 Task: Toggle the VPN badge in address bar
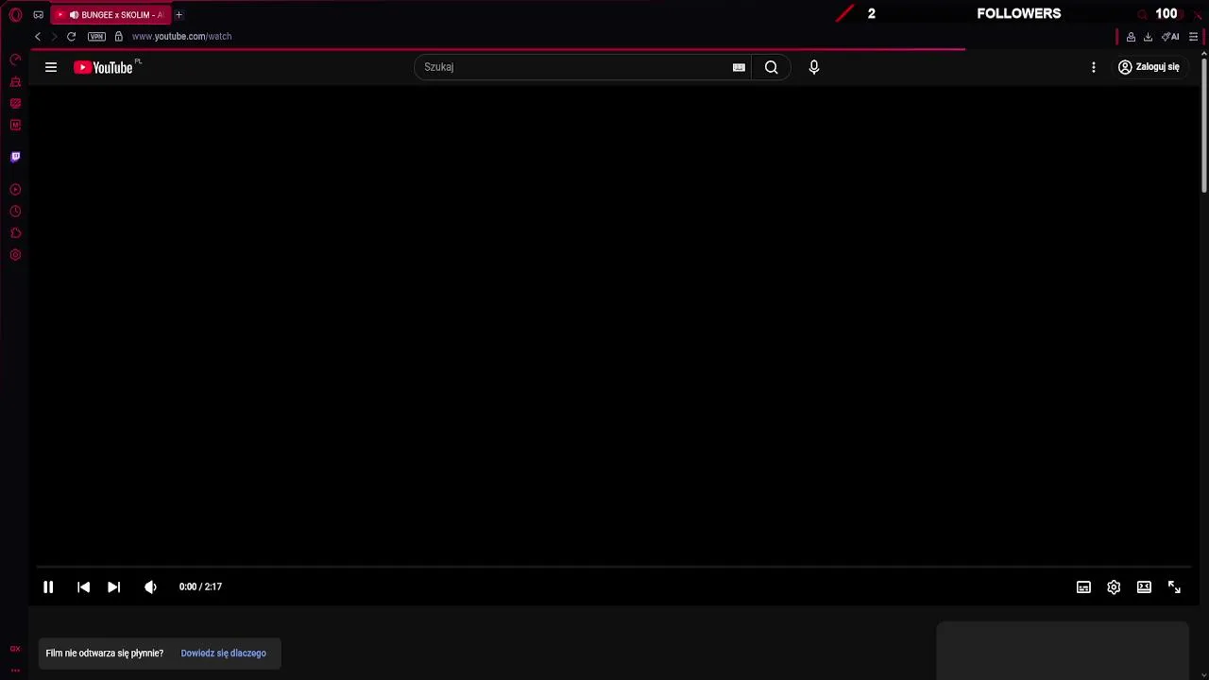(x=96, y=36)
